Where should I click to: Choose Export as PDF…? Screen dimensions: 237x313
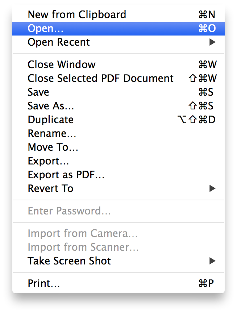click(x=66, y=175)
